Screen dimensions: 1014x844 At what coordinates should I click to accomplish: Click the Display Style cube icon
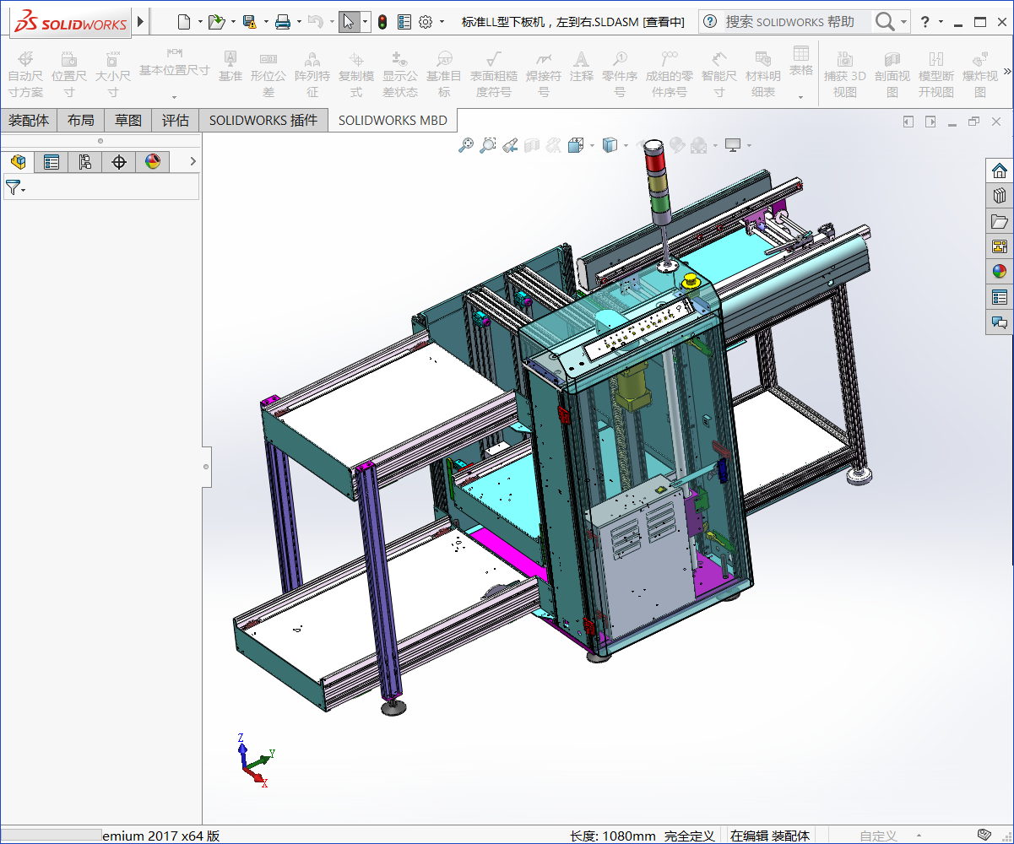pyautogui.click(x=610, y=145)
